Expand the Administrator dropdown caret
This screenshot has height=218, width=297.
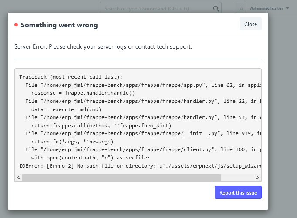point(287,8)
